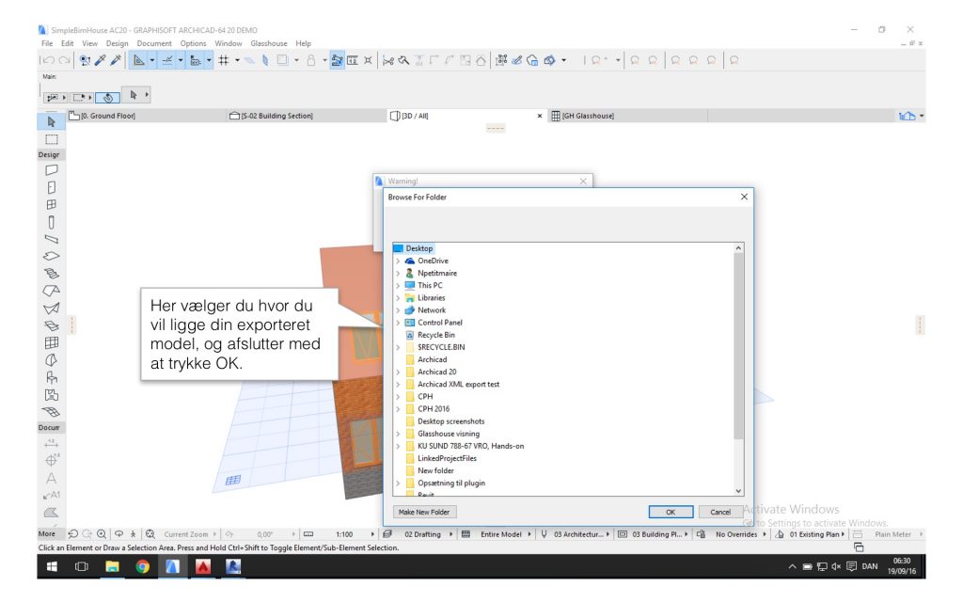Select the Column tool
The height and width of the screenshot is (602, 963).
tap(51, 222)
